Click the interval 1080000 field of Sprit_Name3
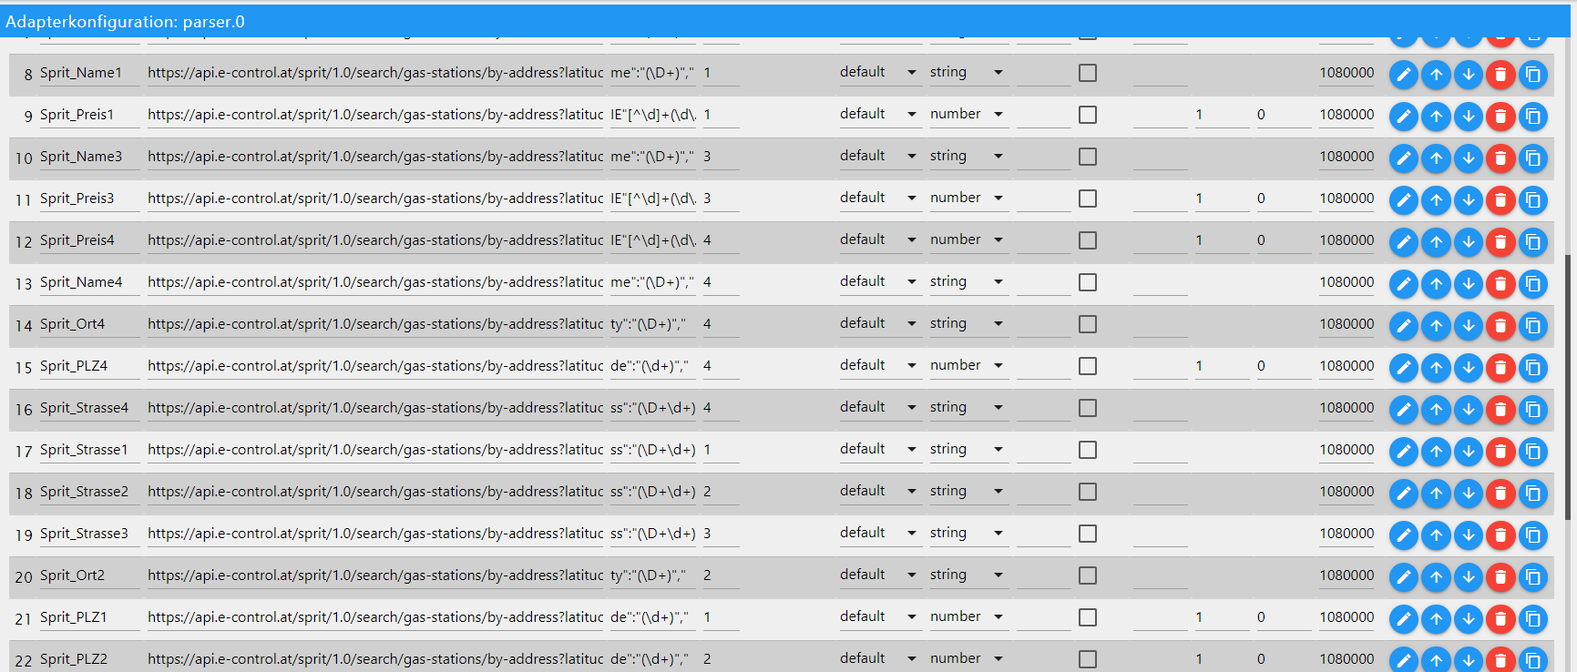This screenshot has width=1577, height=672. click(x=1347, y=157)
